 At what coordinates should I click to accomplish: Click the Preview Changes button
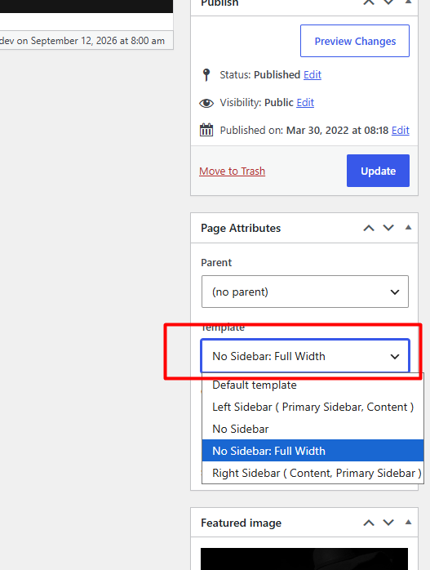pyautogui.click(x=355, y=41)
